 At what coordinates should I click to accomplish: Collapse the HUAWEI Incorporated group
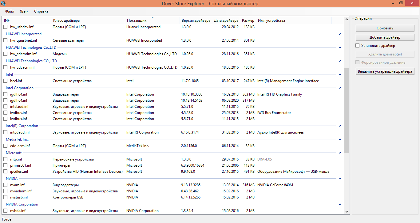point(340,34)
